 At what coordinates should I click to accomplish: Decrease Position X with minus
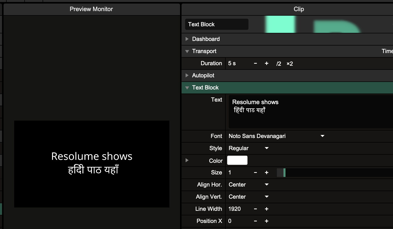click(x=255, y=221)
